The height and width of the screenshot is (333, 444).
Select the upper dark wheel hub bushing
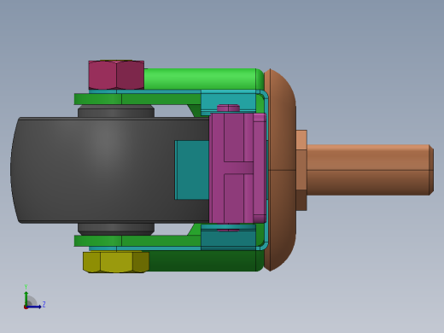pyautogui.click(x=116, y=111)
